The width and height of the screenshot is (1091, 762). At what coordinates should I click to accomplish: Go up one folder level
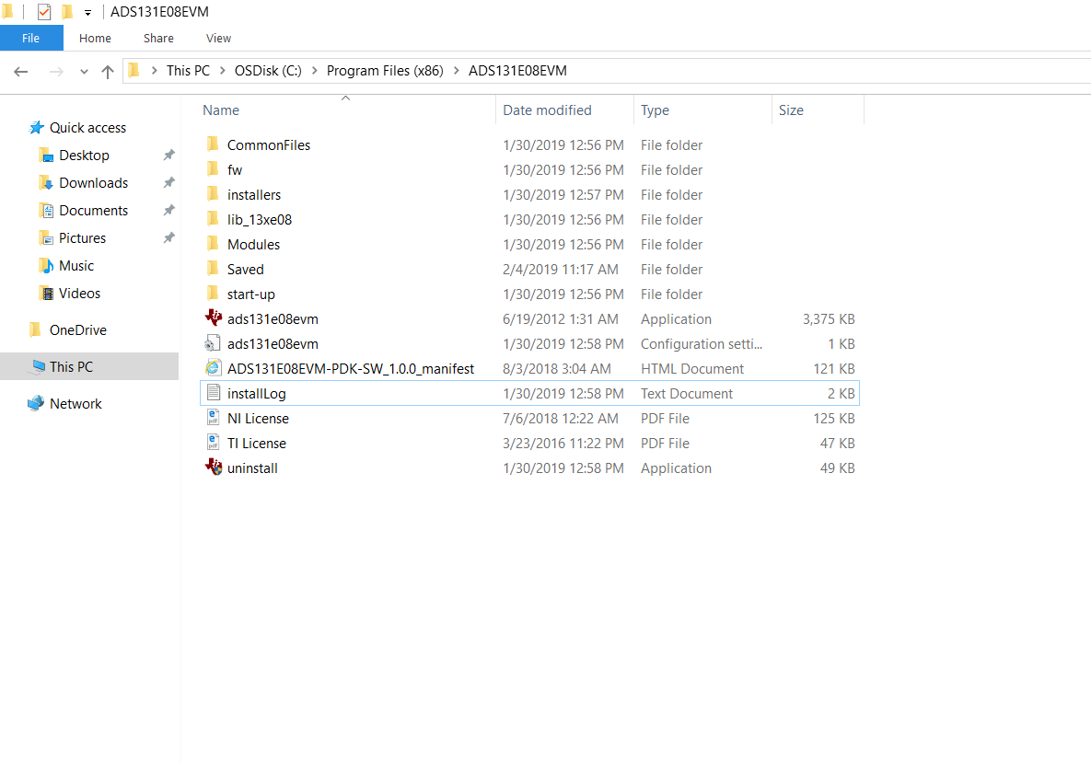107,71
